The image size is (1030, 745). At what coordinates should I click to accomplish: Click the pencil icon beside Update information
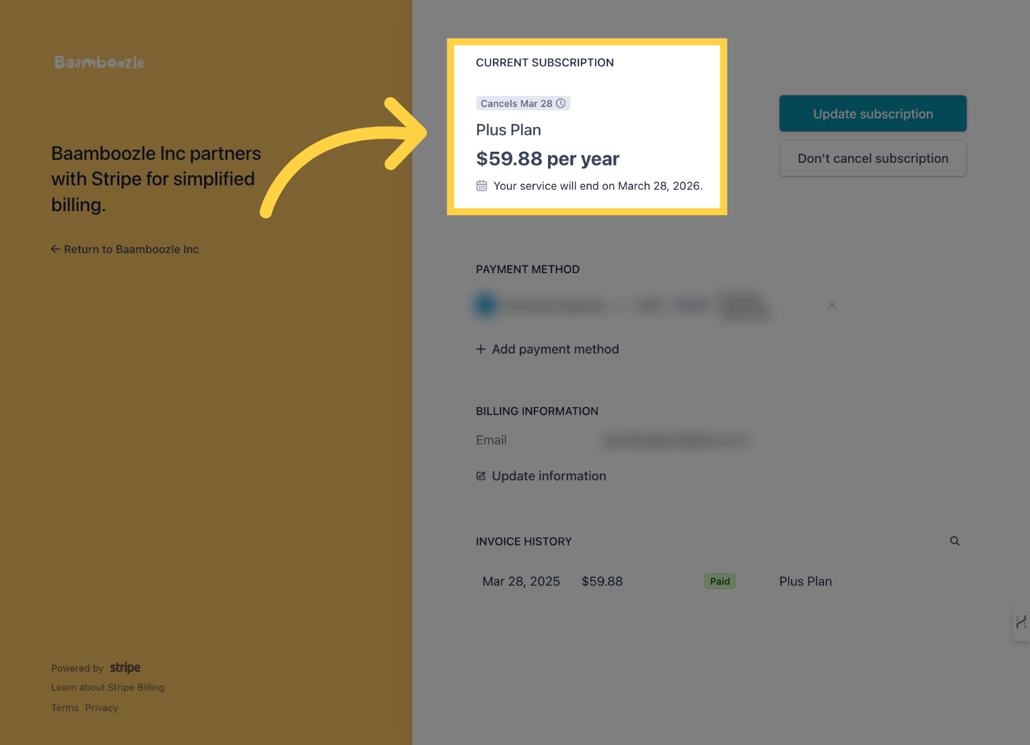click(481, 475)
